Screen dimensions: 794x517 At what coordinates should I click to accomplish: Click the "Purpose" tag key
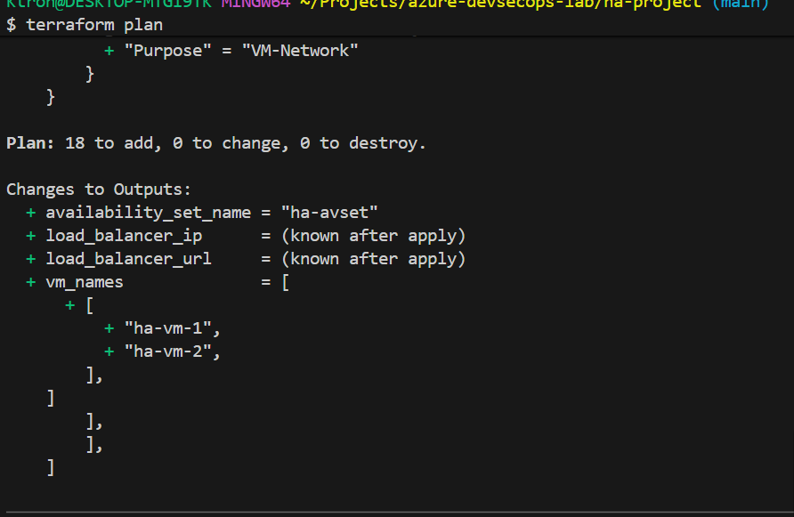click(166, 51)
